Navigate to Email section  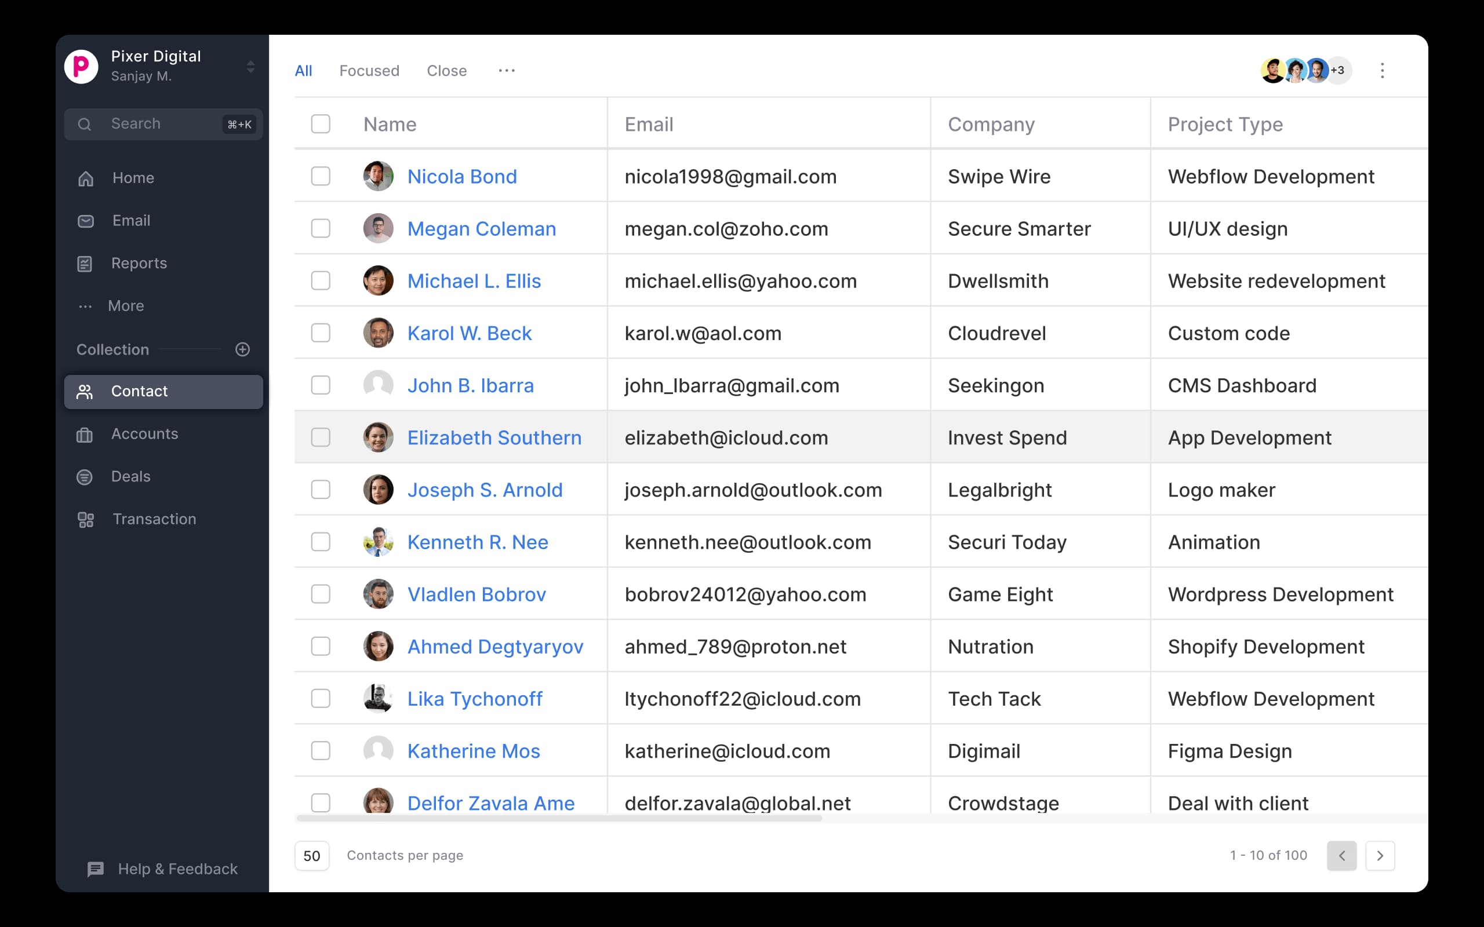click(132, 220)
